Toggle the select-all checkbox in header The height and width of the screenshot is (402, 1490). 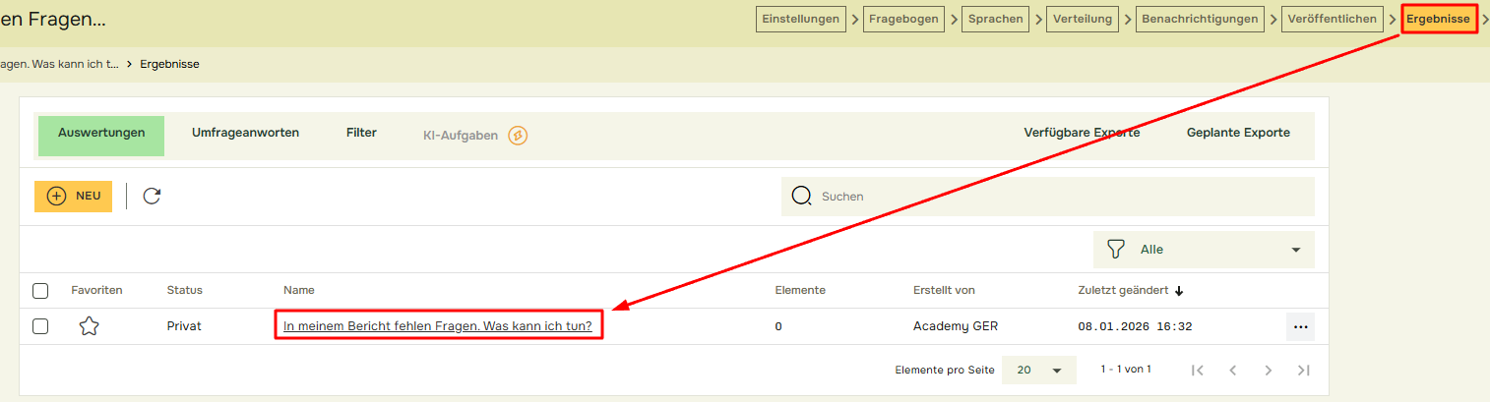point(40,290)
